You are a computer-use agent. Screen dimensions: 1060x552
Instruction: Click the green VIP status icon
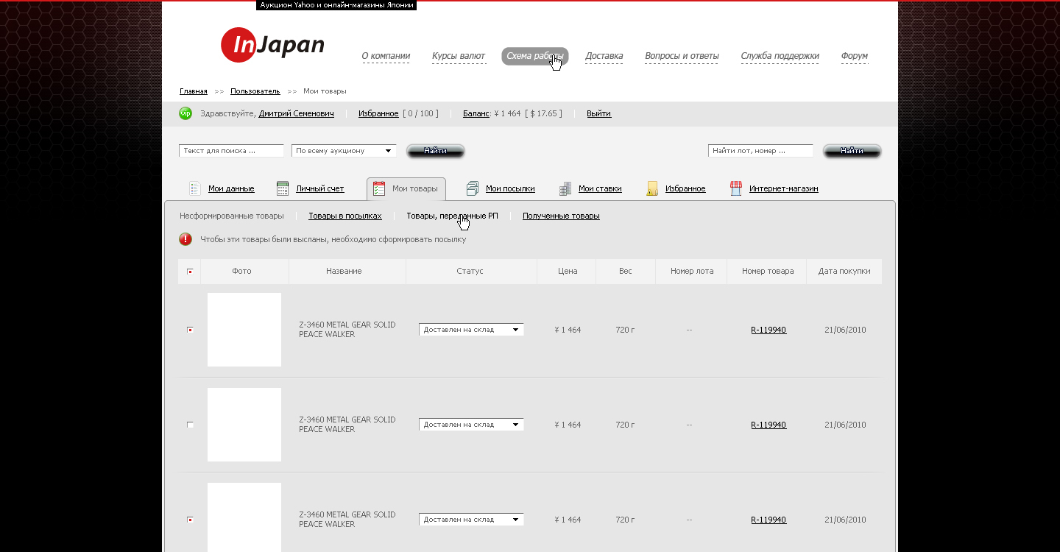(185, 113)
